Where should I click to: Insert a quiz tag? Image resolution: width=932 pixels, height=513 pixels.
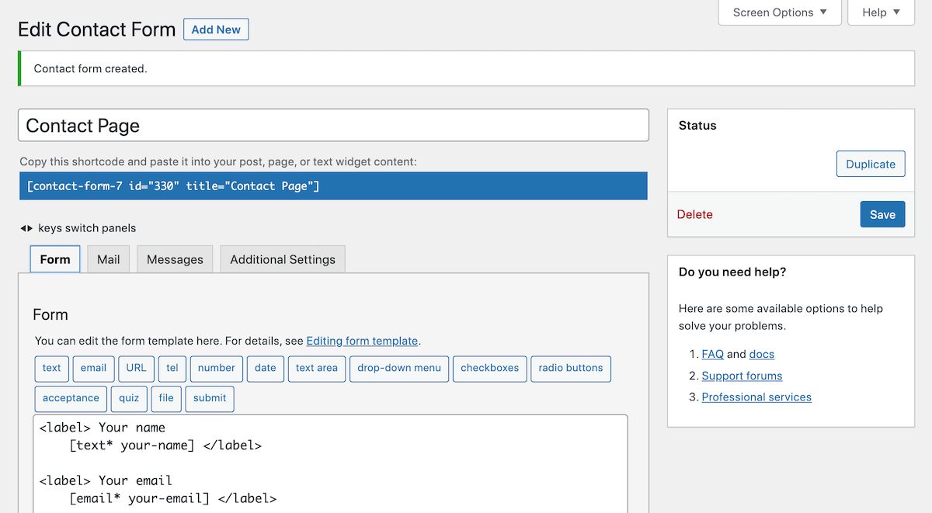(129, 398)
